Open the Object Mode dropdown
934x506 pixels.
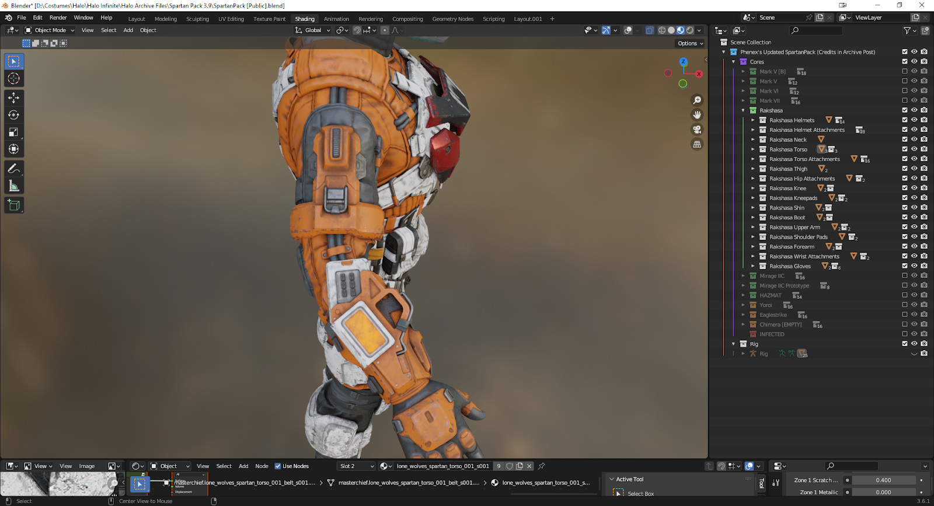(x=50, y=30)
